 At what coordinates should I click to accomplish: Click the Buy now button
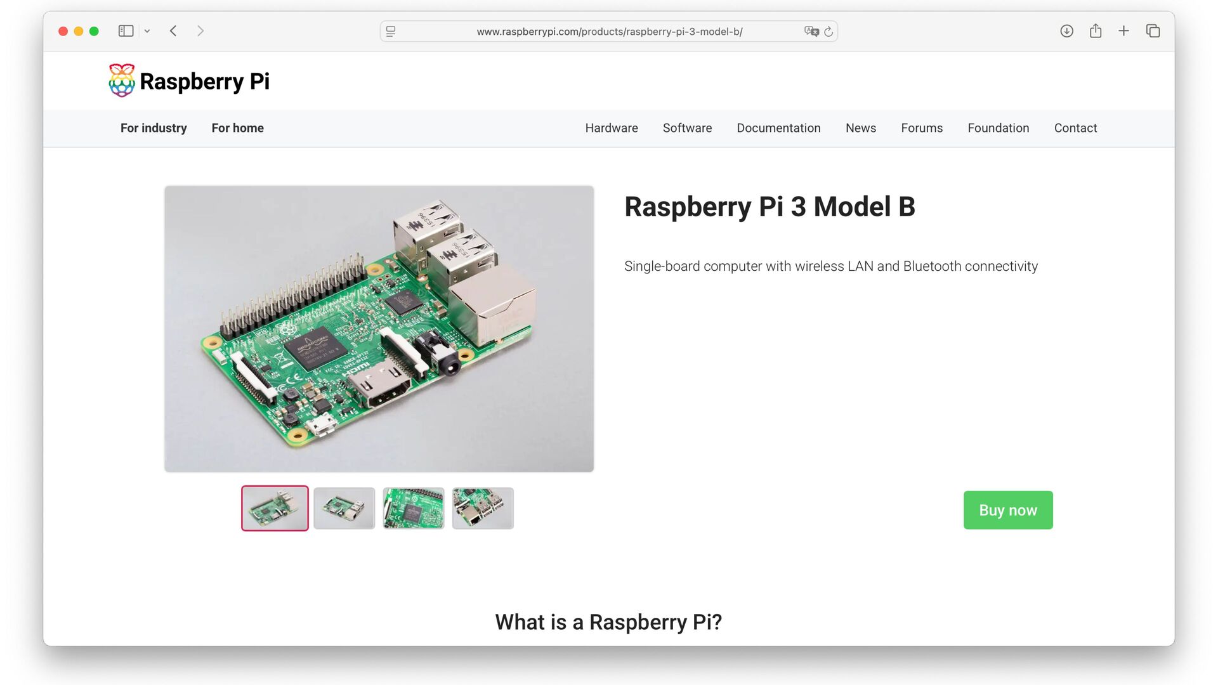[1008, 510]
